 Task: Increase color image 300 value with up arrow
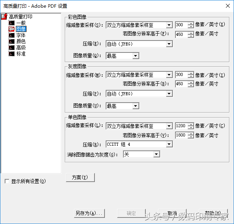[x=191, y=23]
